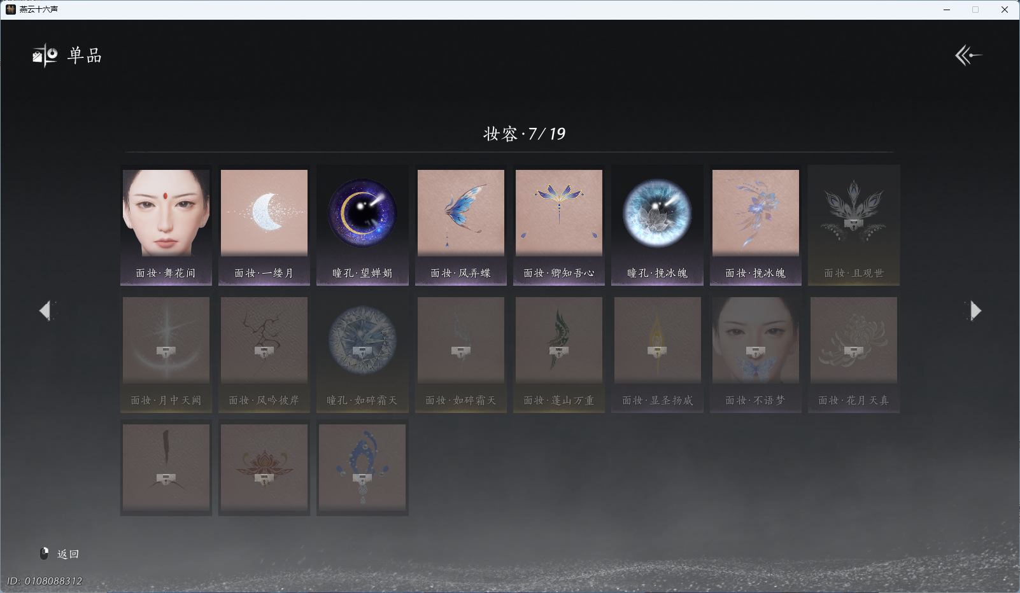Select the 面妆·一缕月 crescent moon item
This screenshot has width=1020, height=593.
(264, 225)
